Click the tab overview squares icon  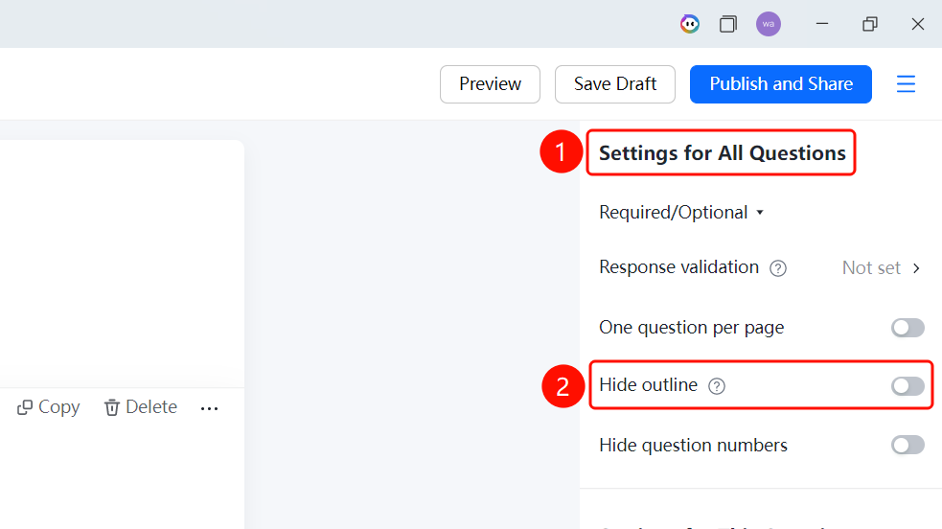[x=728, y=24]
